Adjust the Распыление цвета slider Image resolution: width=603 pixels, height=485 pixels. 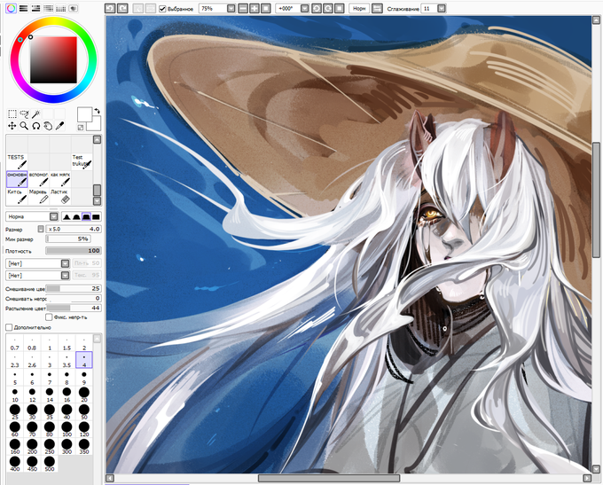pos(74,308)
